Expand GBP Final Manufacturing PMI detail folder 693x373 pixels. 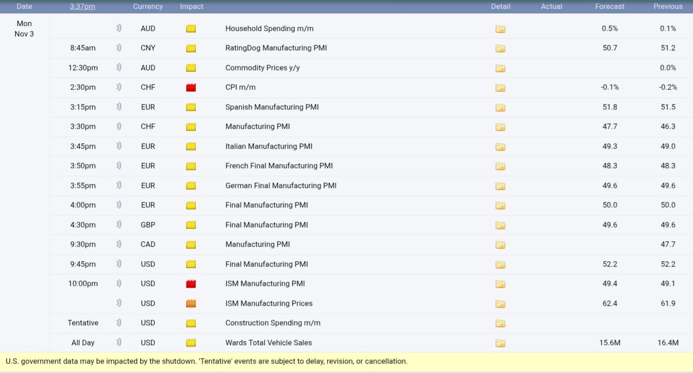point(500,225)
